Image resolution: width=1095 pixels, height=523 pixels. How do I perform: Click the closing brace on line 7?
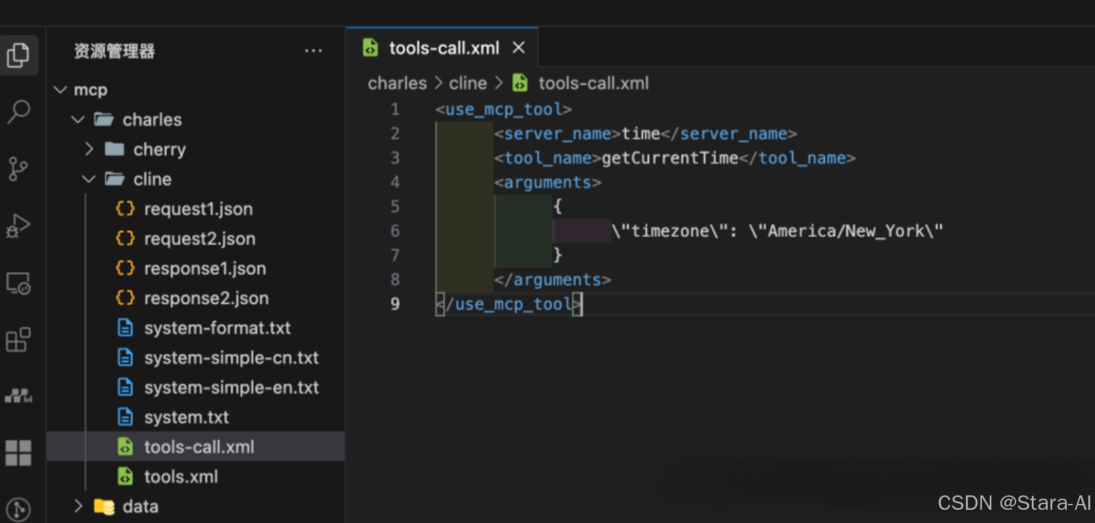[x=558, y=255]
